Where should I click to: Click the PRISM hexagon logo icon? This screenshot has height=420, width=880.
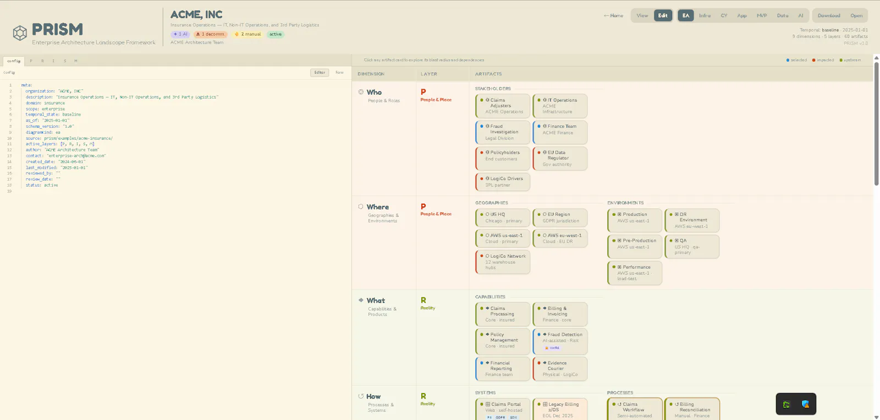(20, 33)
